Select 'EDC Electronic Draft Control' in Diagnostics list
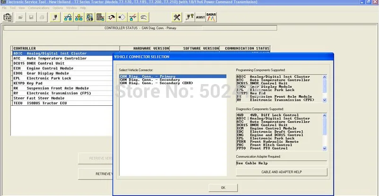The width and height of the screenshot is (379, 196). 279,132
